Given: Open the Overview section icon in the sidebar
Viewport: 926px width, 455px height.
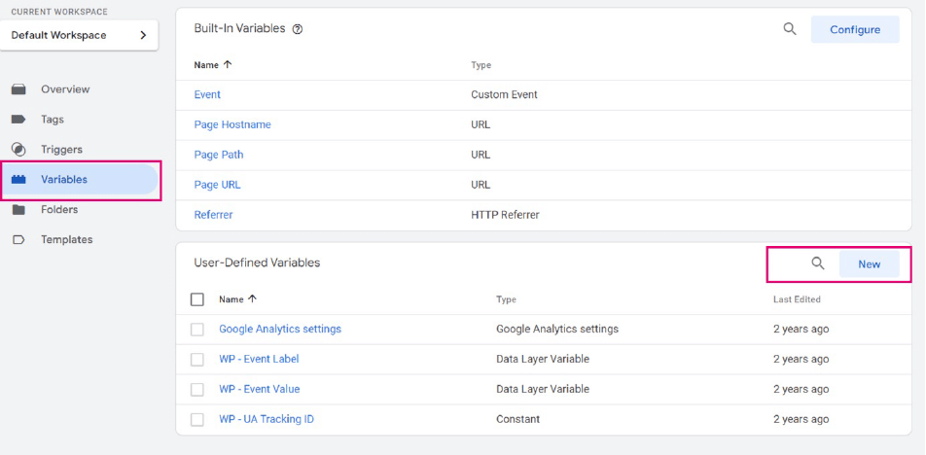Looking at the screenshot, I should [x=18, y=89].
